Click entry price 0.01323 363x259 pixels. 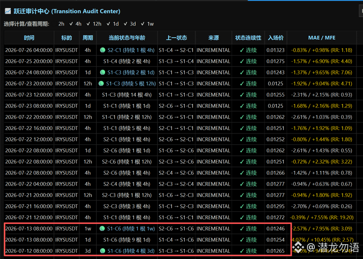[275, 50]
